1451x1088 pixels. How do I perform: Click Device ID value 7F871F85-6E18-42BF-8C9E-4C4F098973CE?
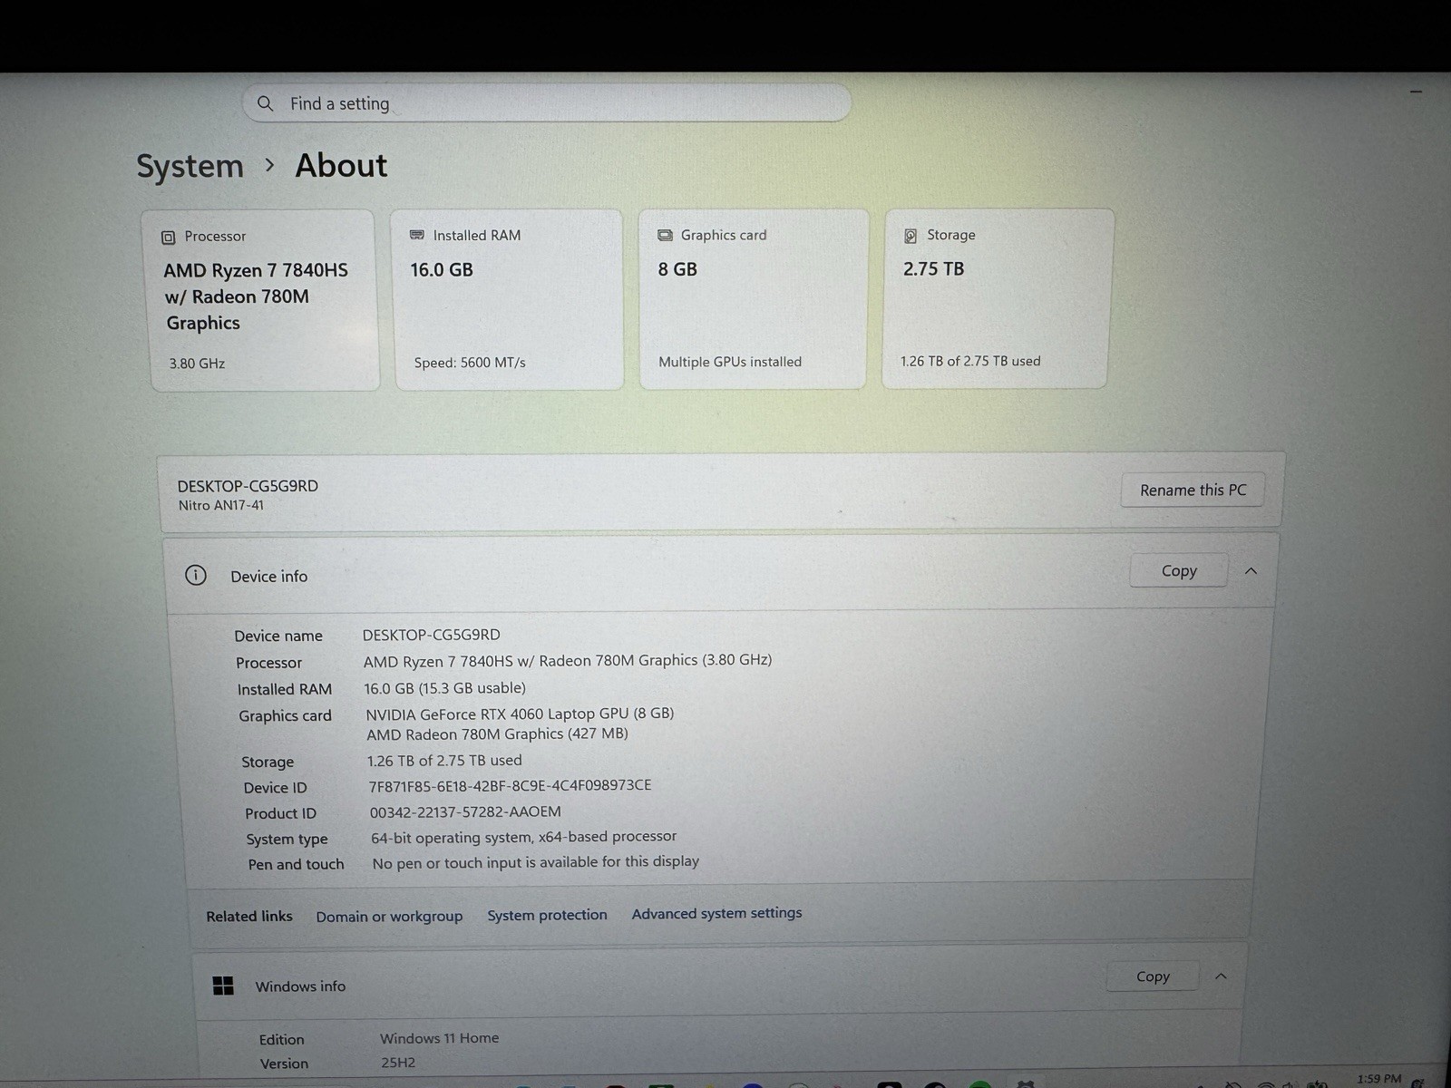510,785
